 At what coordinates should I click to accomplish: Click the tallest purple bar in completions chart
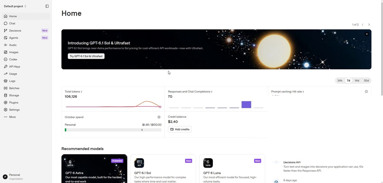[x=246, y=105]
